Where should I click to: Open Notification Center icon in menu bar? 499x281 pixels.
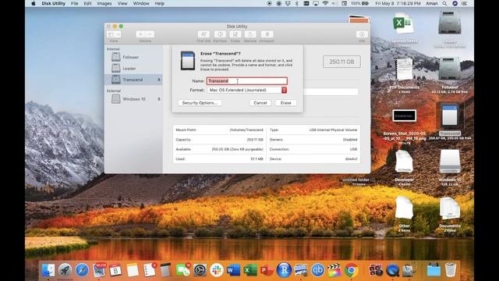coord(465,3)
